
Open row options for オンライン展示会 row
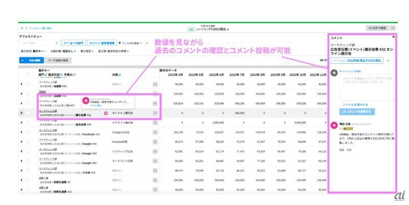pyautogui.click(x=155, y=112)
